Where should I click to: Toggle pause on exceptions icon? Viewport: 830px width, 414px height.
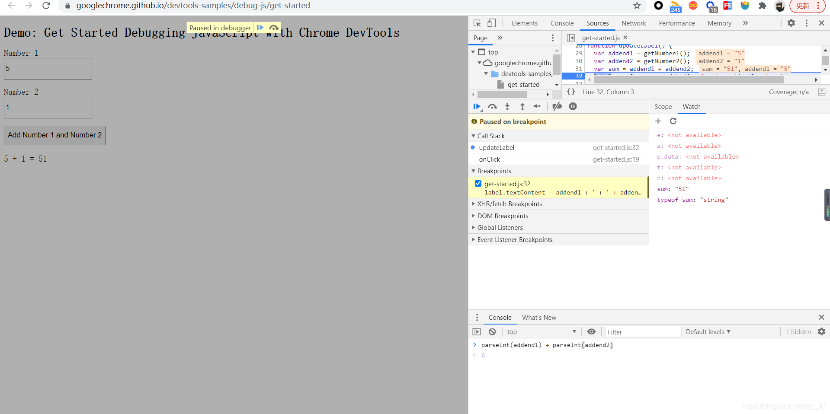573,106
